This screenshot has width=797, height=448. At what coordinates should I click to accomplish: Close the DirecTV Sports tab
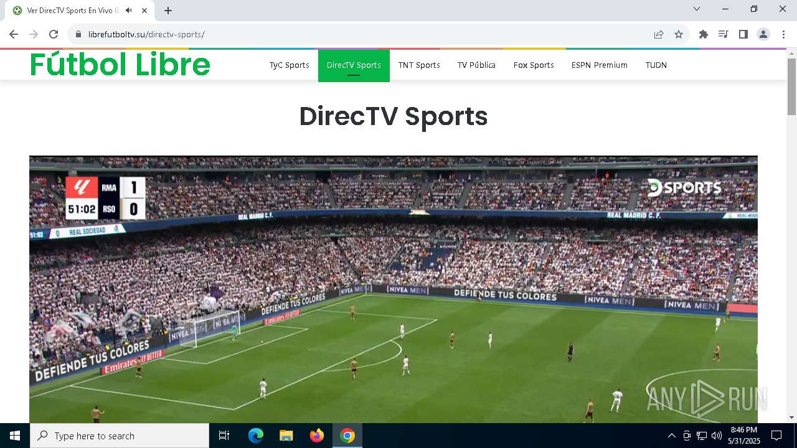pos(144,11)
